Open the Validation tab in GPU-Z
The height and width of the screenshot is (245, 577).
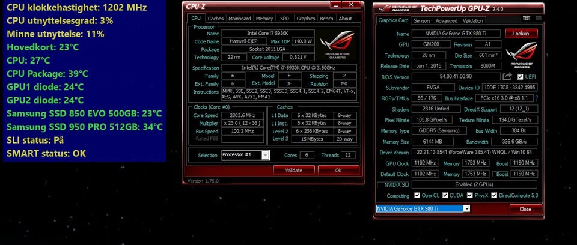[x=473, y=20]
